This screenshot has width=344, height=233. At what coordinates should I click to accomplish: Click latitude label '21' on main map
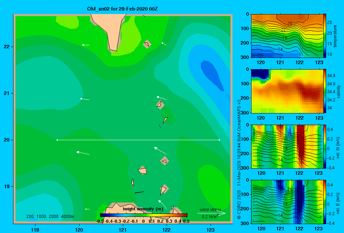pyautogui.click(x=7, y=93)
